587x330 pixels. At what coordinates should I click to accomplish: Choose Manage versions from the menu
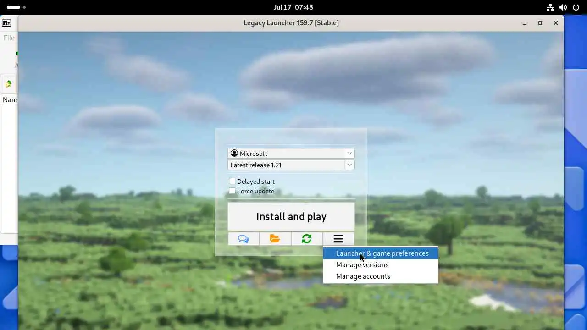point(381,265)
